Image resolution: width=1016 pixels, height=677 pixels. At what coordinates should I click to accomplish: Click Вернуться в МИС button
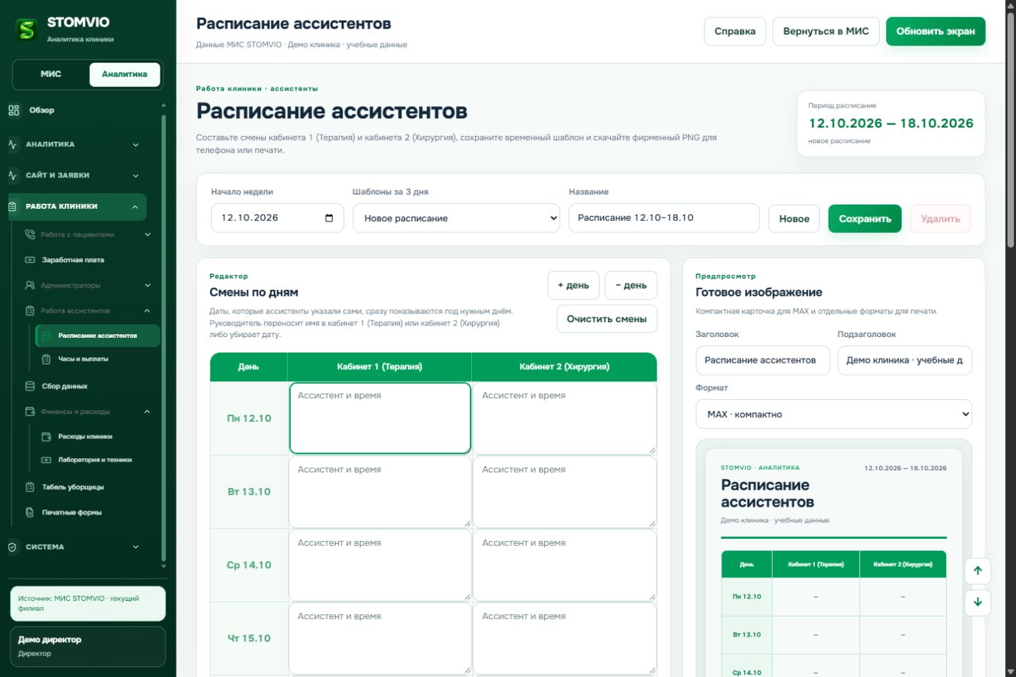(x=826, y=31)
